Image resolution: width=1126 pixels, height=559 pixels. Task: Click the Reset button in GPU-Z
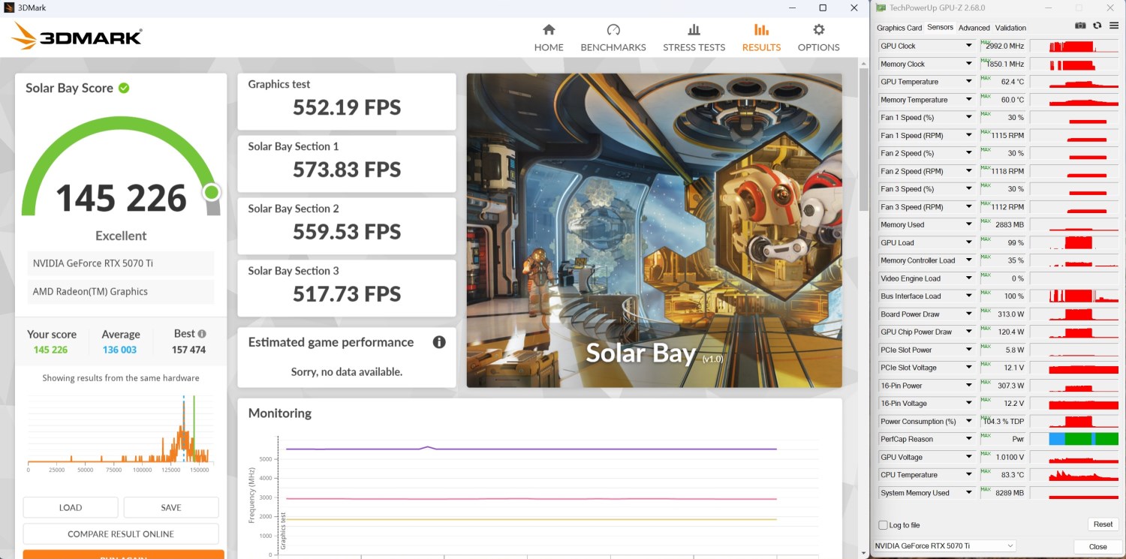click(1102, 524)
